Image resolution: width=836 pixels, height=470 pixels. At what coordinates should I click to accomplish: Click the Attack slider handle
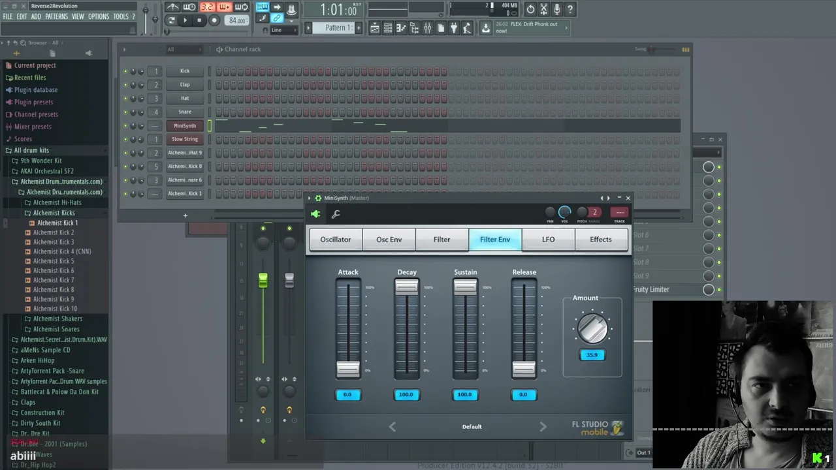coord(348,369)
